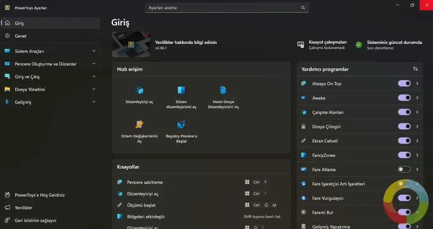433x229 pixels.
Task: Click the green update checkmark icon
Action: click(359, 45)
